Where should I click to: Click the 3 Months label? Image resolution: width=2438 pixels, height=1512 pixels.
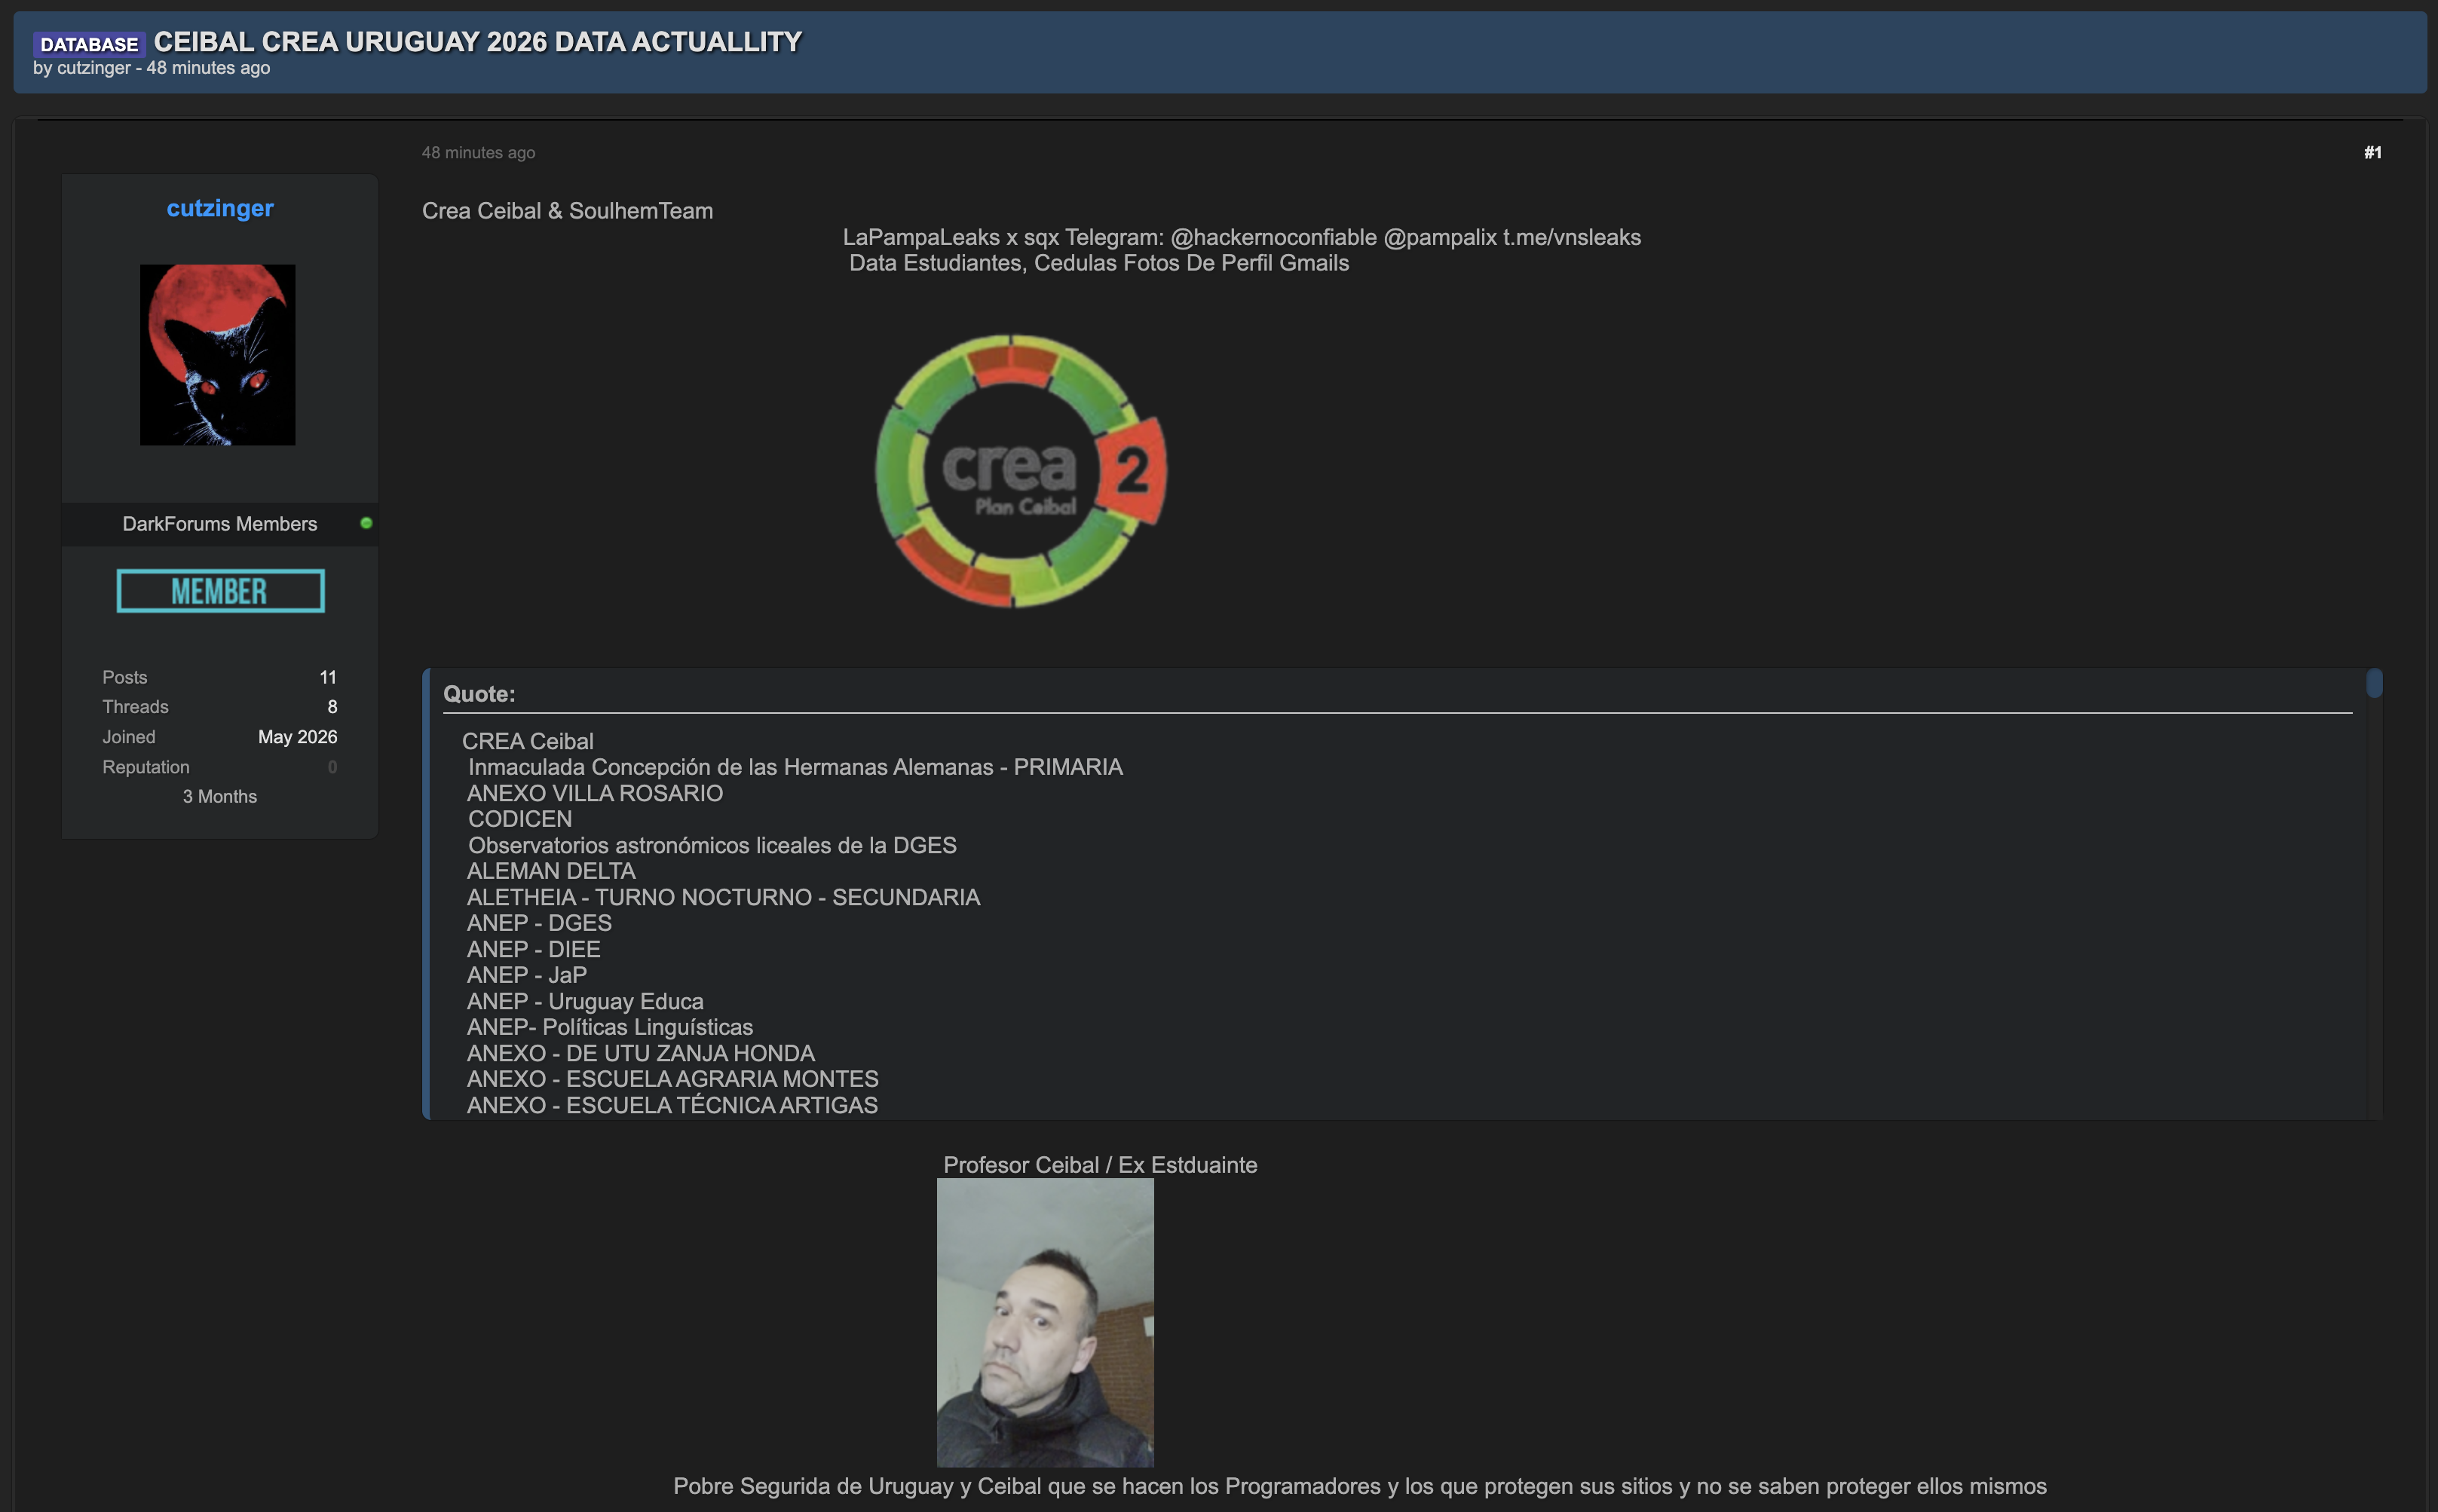click(x=220, y=797)
